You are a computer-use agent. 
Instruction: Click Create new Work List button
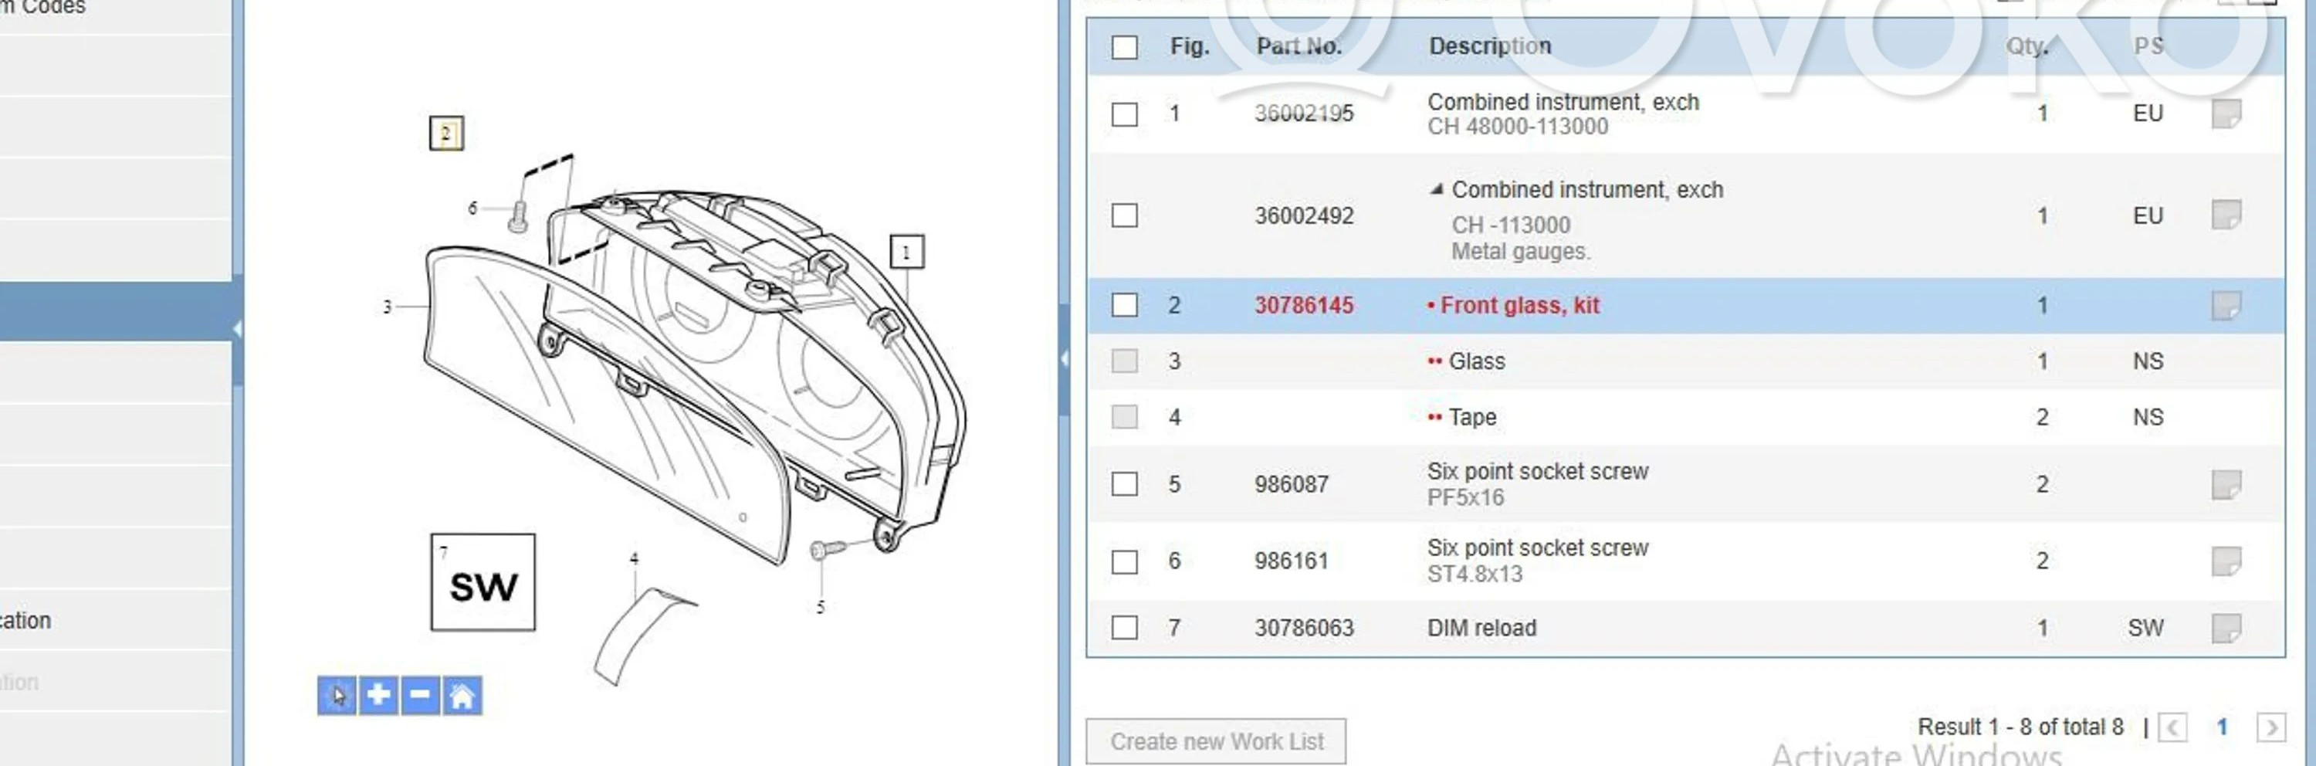point(1216,741)
